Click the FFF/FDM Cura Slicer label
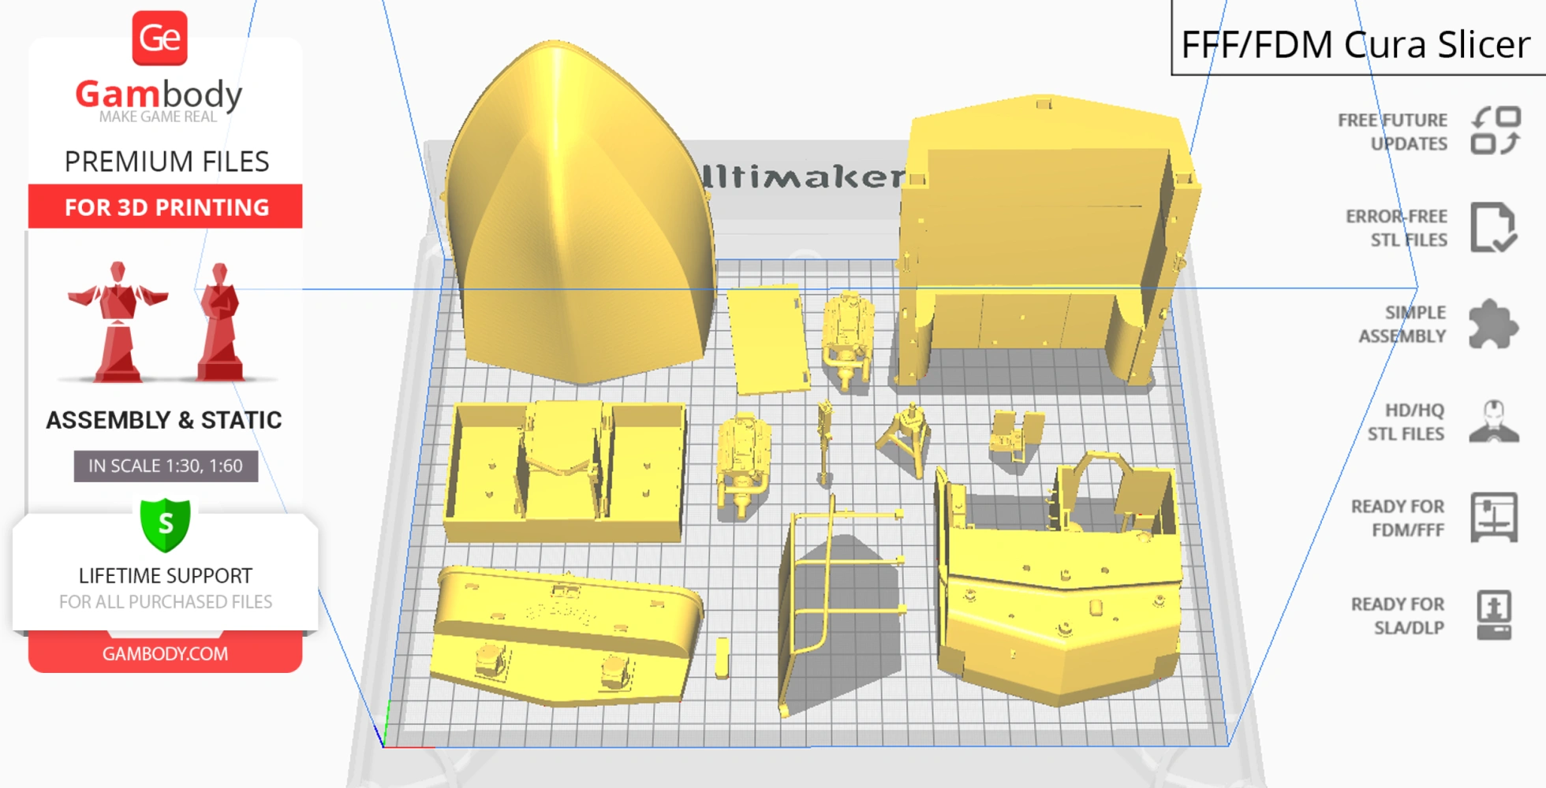This screenshot has height=788, width=1546. click(x=1355, y=44)
